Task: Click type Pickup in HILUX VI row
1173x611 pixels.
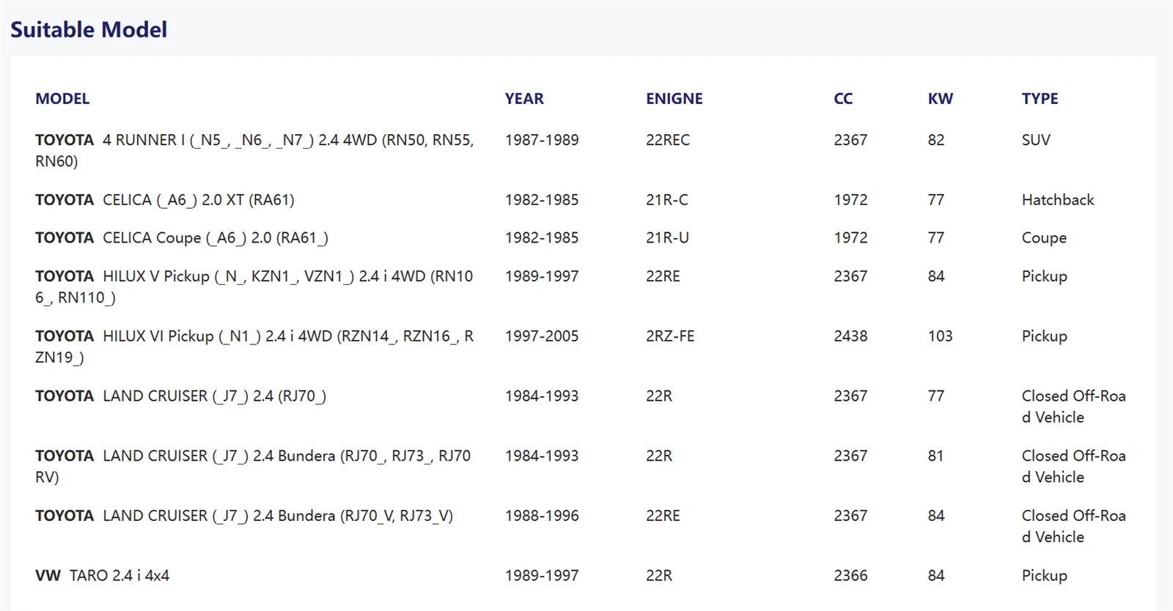Action: pos(1045,336)
